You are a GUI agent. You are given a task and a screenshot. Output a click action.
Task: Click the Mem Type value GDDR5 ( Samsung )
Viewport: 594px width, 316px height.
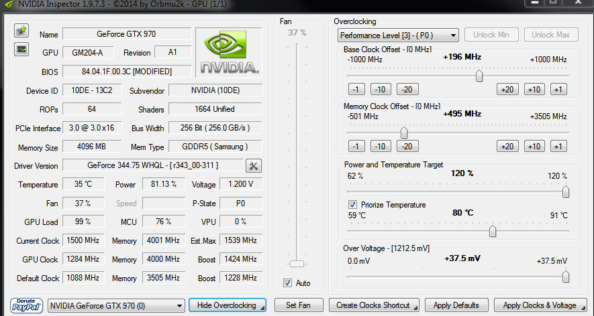click(215, 146)
